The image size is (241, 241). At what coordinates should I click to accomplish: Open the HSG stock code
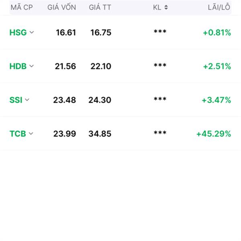[18, 33]
